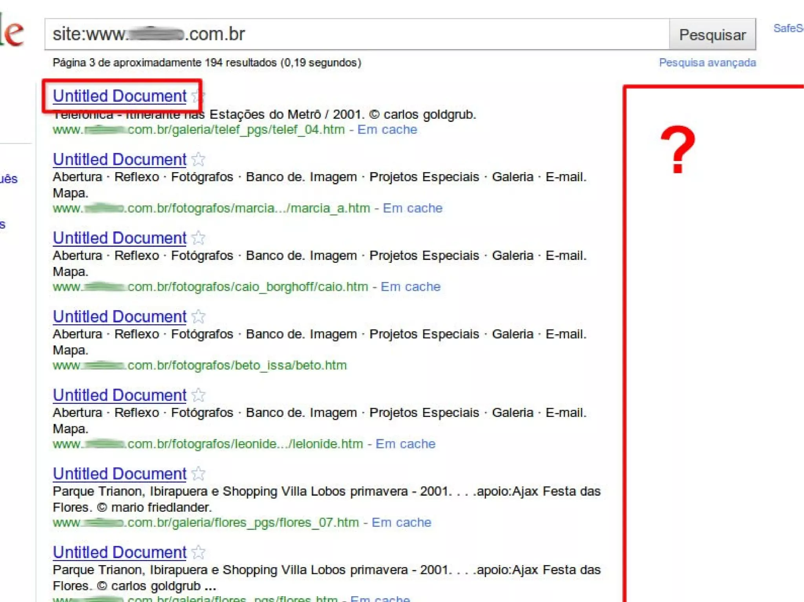
Task: Star the telef_04.htm search result
Action: [197, 96]
